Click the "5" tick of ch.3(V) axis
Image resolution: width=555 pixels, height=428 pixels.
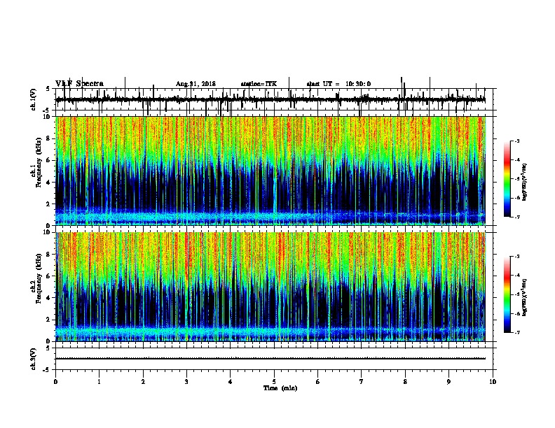(x=48, y=348)
